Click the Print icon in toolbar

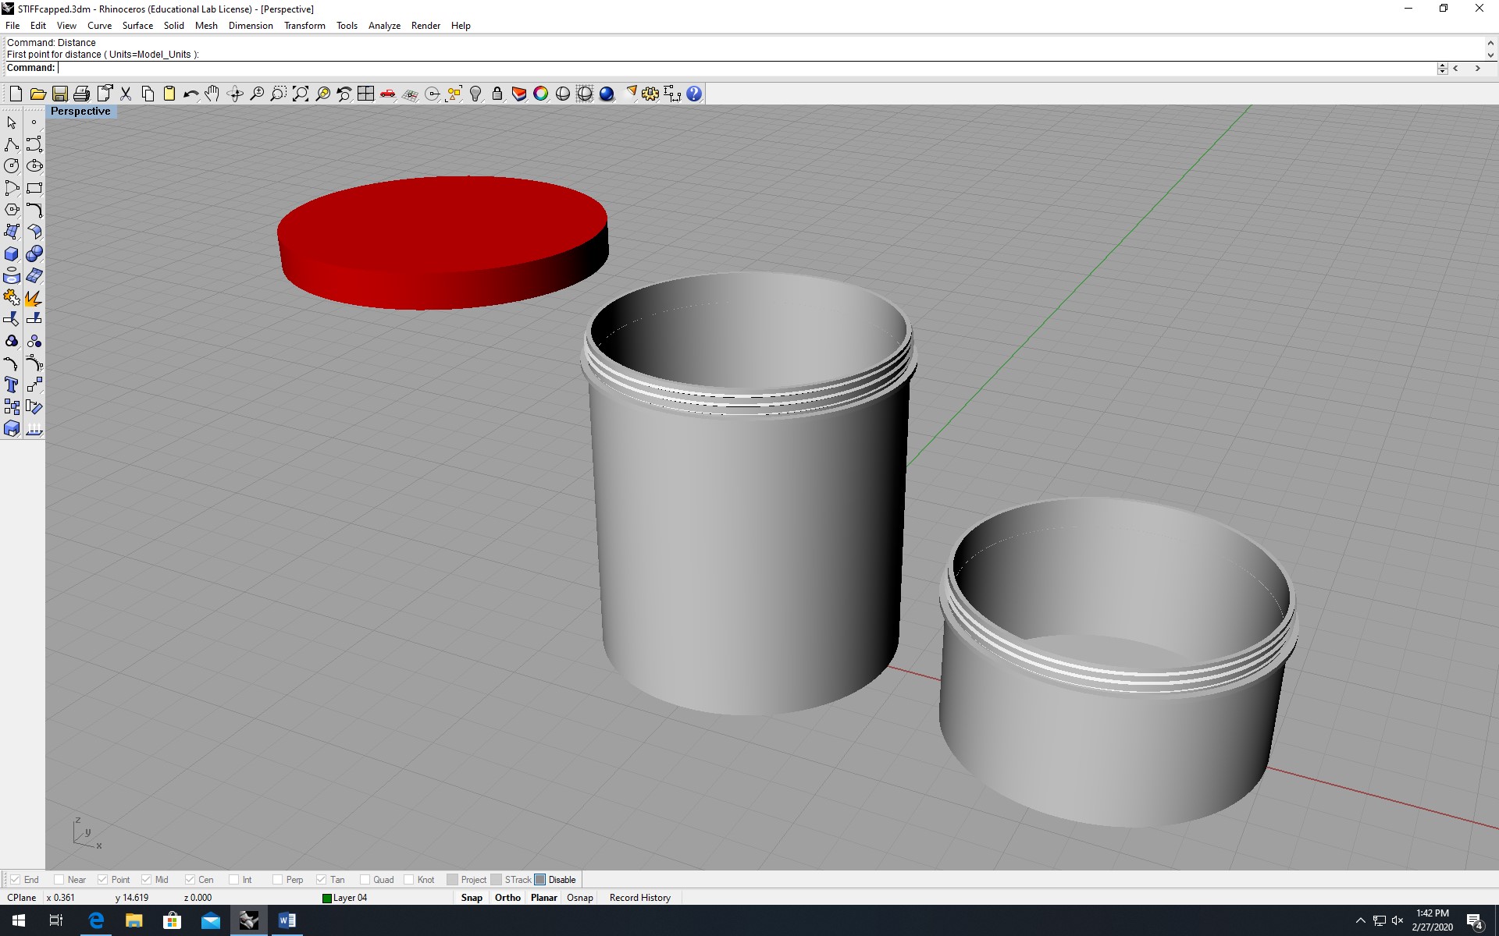pos(81,94)
